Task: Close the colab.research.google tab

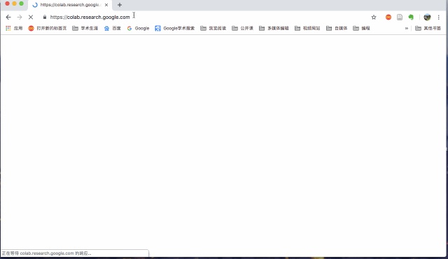Action: coord(106,5)
